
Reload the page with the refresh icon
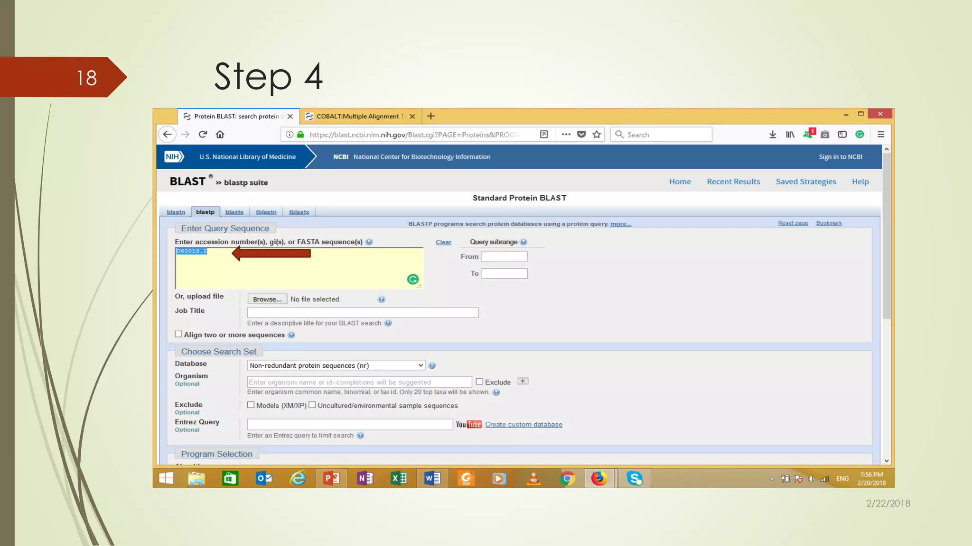[x=203, y=135]
